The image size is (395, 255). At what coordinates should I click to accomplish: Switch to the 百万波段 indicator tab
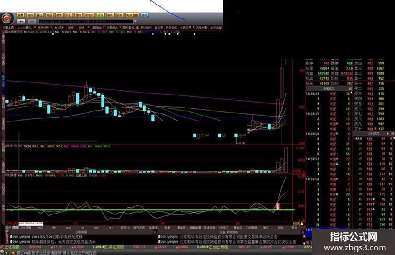click(139, 227)
